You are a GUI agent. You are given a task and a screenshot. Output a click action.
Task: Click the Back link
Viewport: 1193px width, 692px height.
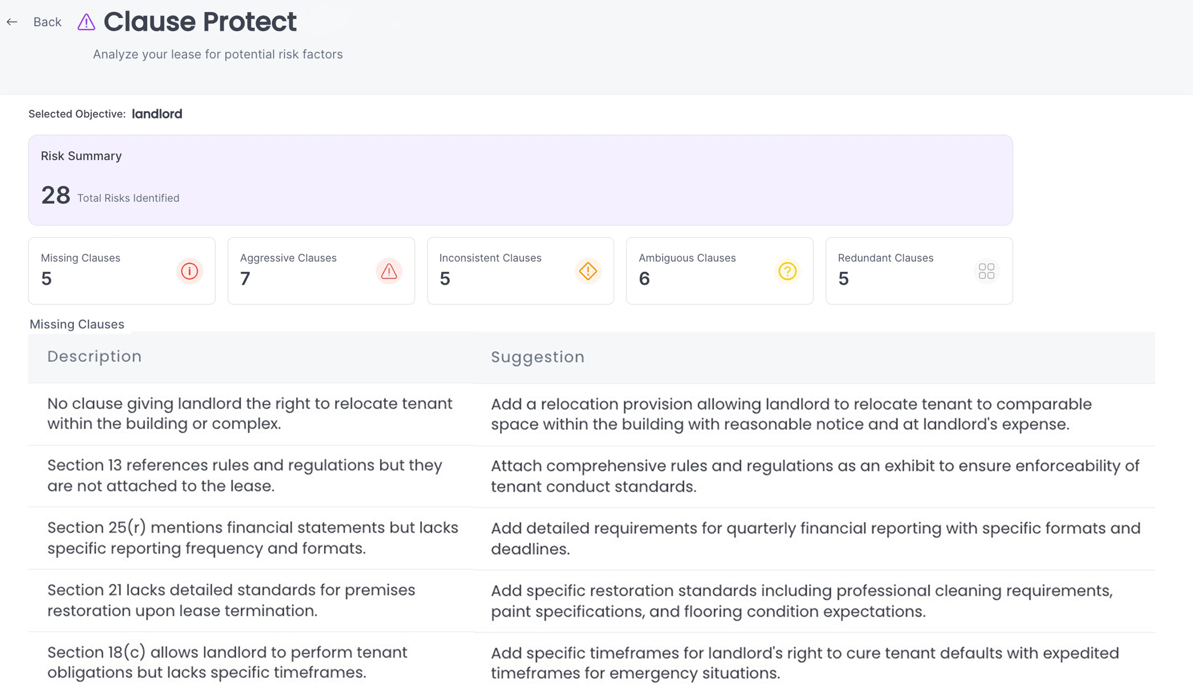[x=47, y=22]
